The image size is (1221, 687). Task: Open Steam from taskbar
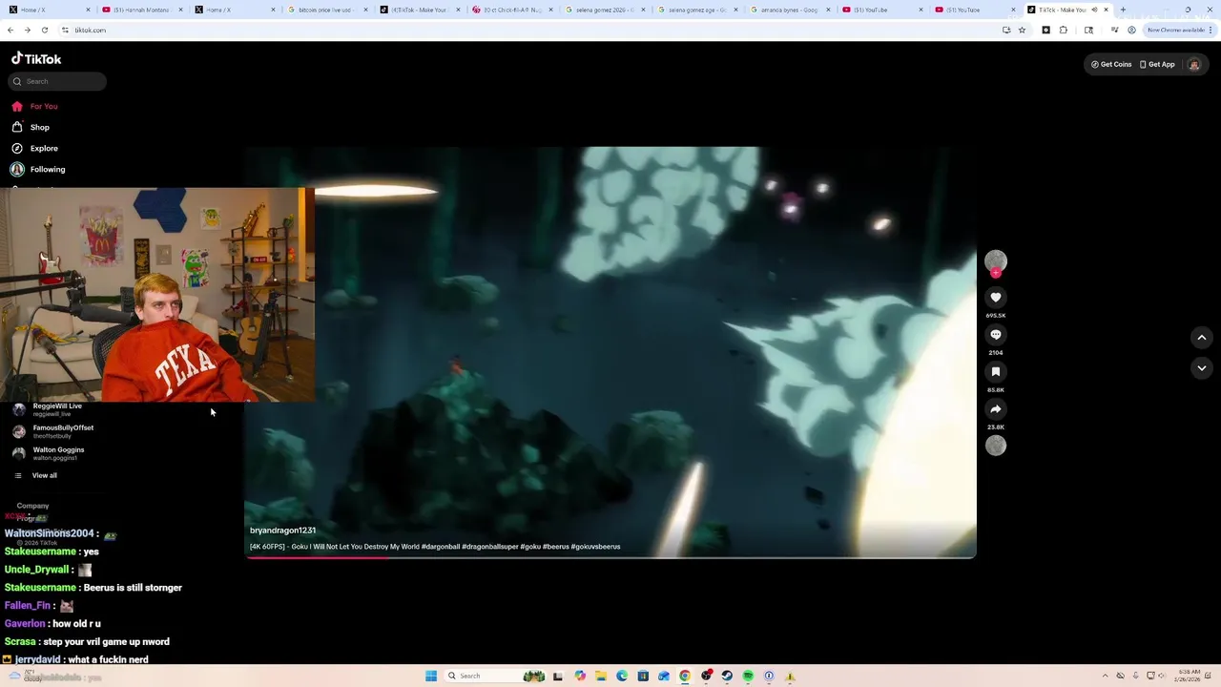coord(727,676)
